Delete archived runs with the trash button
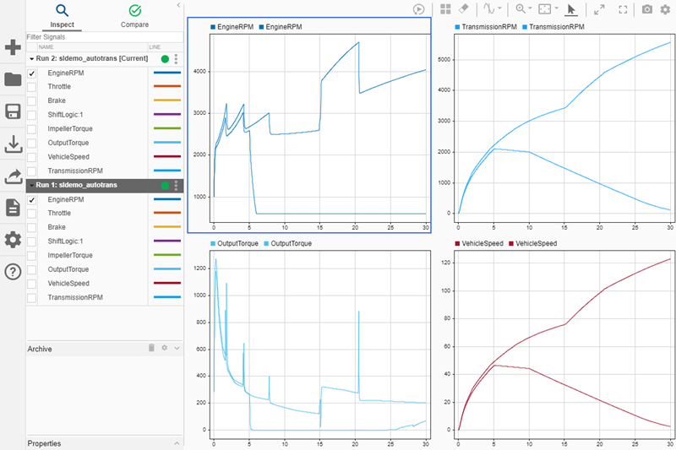This screenshot has height=450, width=676. point(152,348)
